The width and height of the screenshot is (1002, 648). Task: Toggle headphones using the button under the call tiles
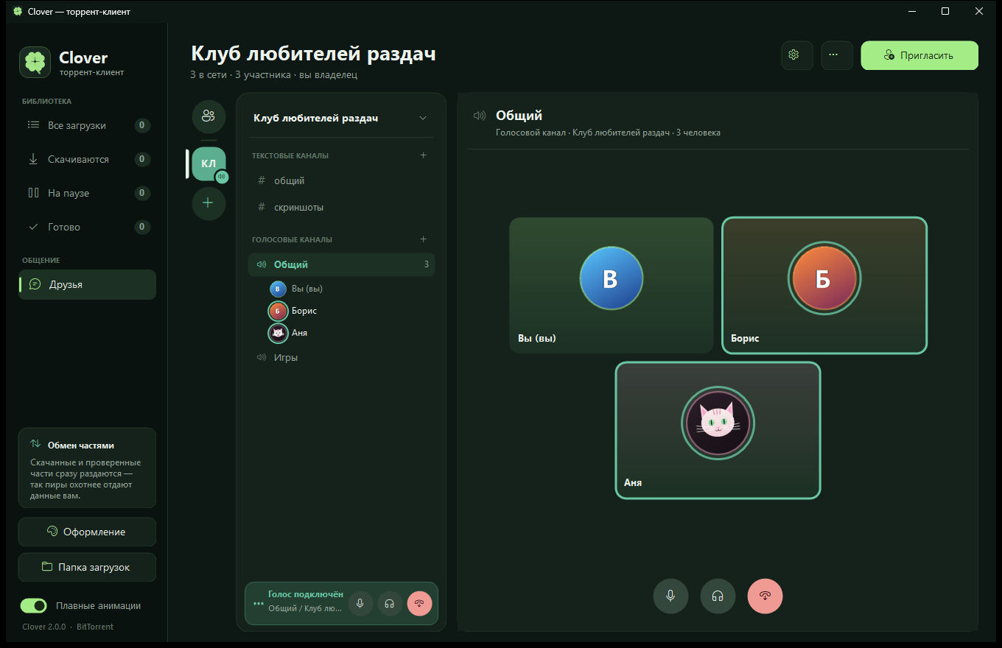coord(718,596)
